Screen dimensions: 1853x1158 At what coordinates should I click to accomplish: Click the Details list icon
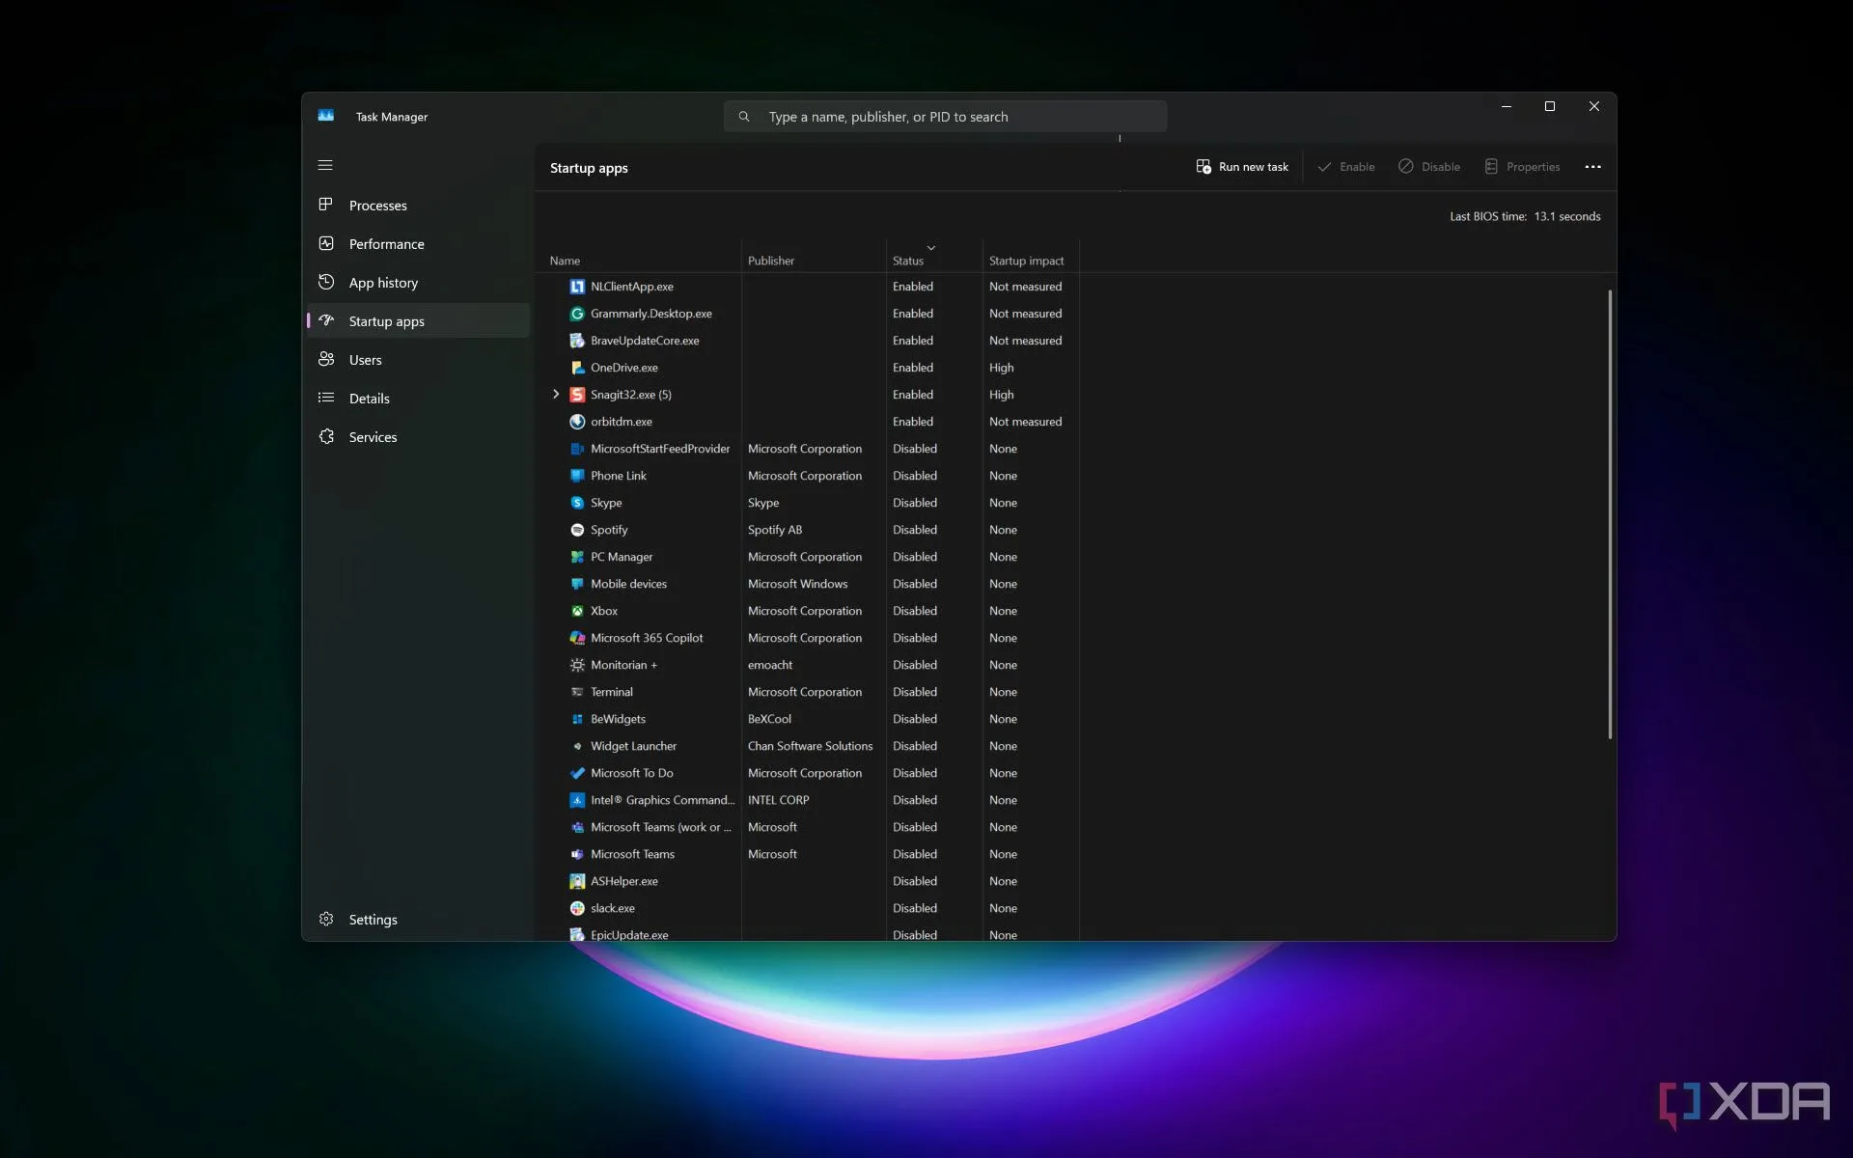[x=326, y=398]
